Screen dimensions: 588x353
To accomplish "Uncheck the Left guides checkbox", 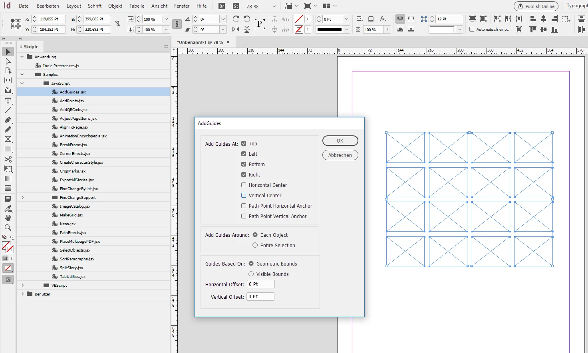I will [x=244, y=154].
